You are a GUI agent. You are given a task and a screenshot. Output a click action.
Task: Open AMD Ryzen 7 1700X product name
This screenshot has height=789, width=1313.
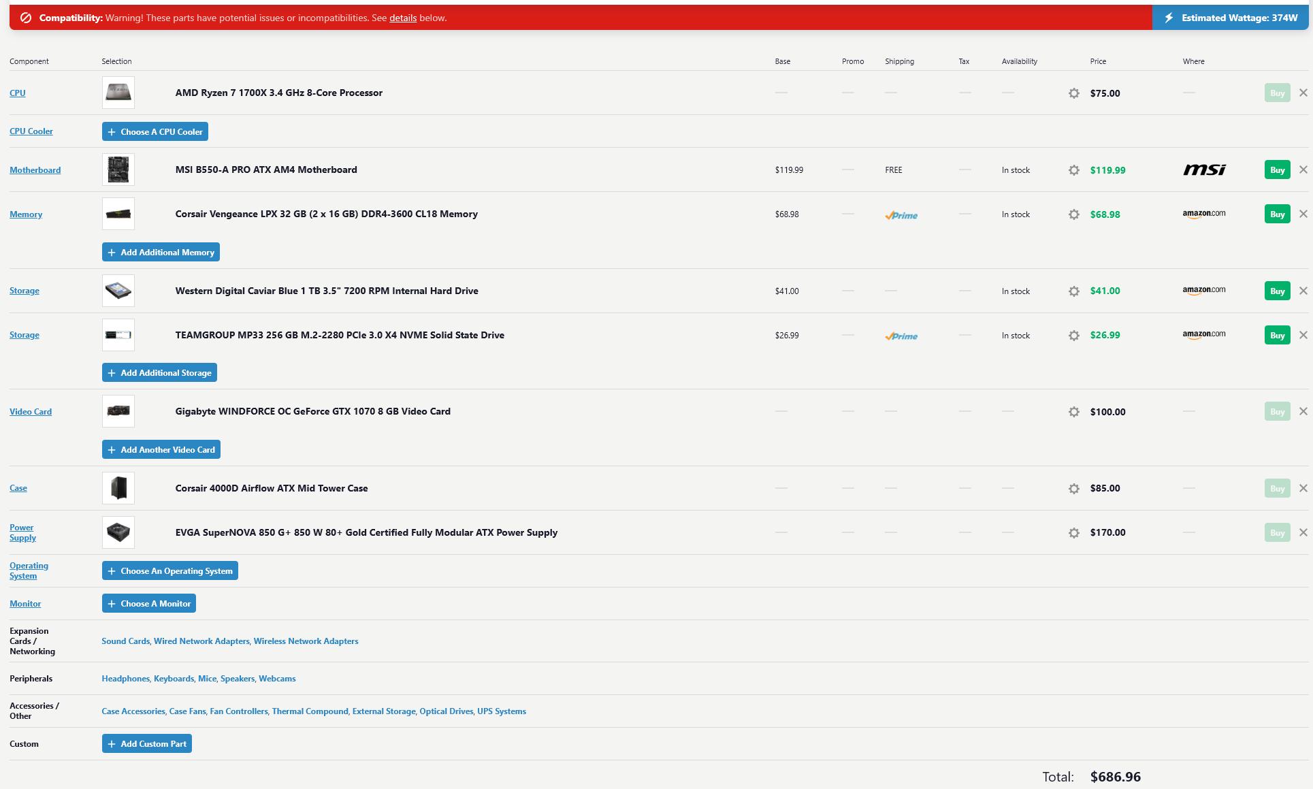coord(278,93)
